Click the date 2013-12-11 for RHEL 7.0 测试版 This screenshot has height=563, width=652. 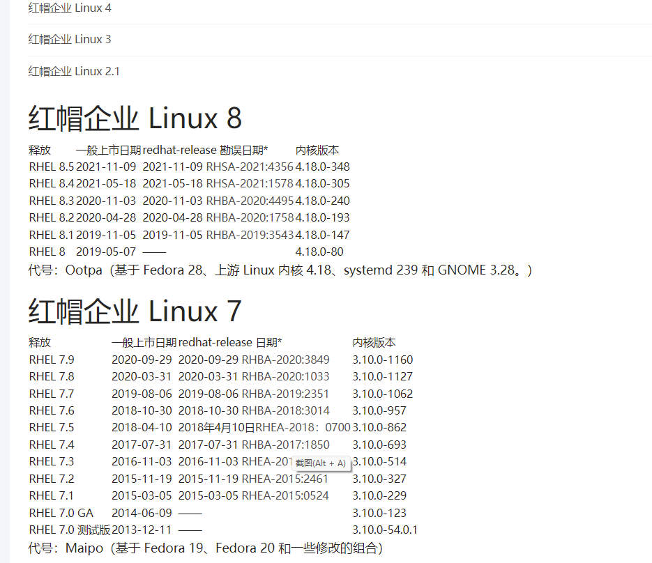(x=142, y=530)
